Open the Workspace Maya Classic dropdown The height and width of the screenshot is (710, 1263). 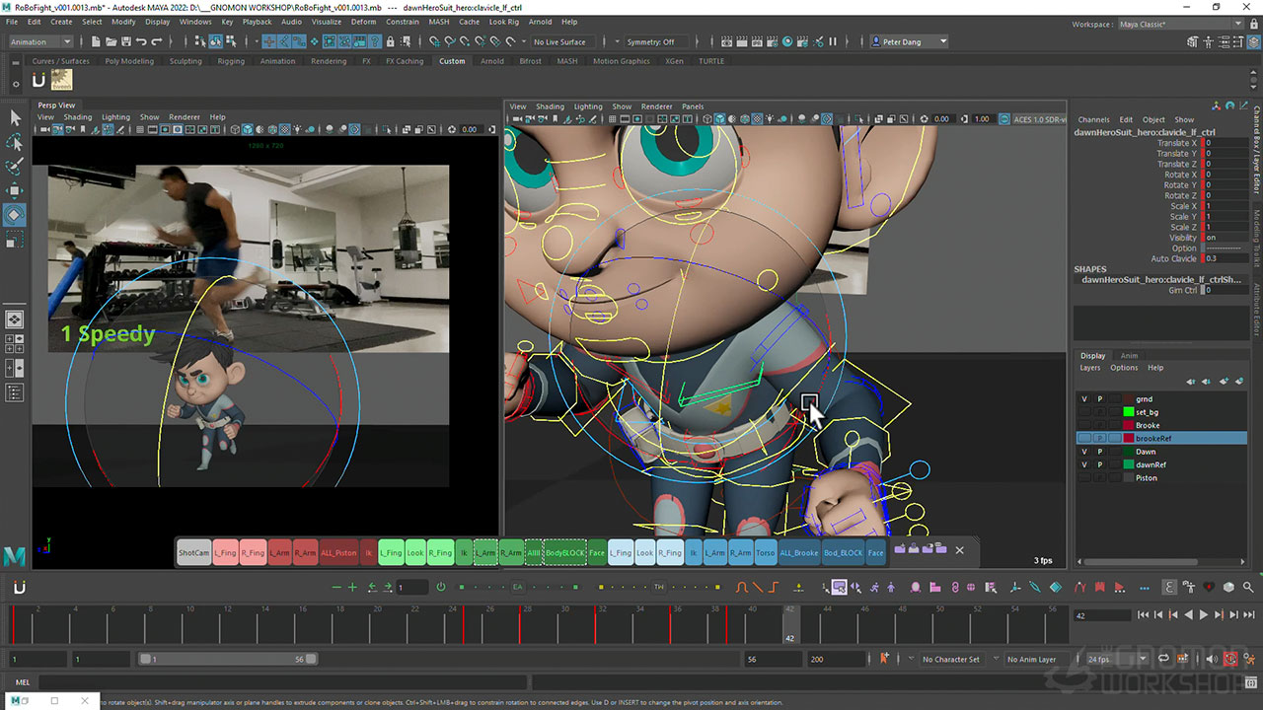tap(1183, 25)
